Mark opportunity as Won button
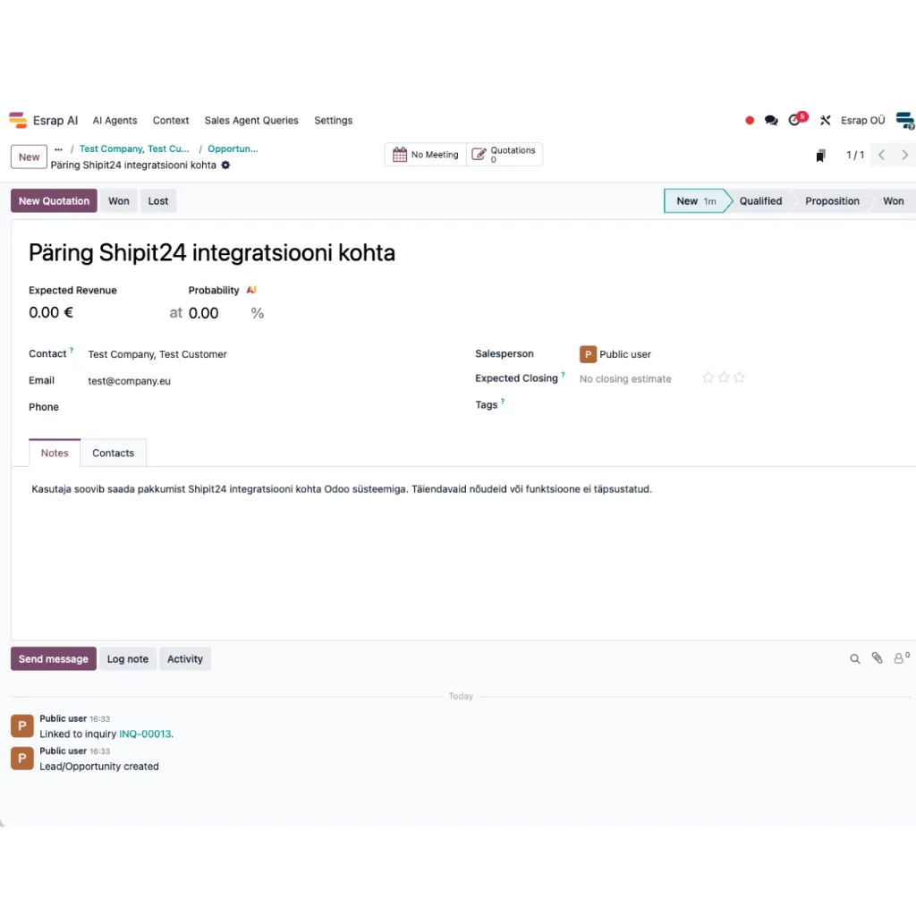The height and width of the screenshot is (916, 916). 119,201
